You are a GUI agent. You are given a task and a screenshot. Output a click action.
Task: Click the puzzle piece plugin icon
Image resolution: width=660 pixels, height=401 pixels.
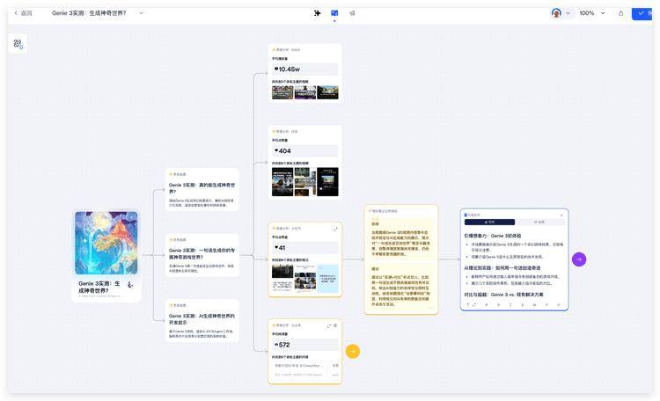tap(318, 13)
